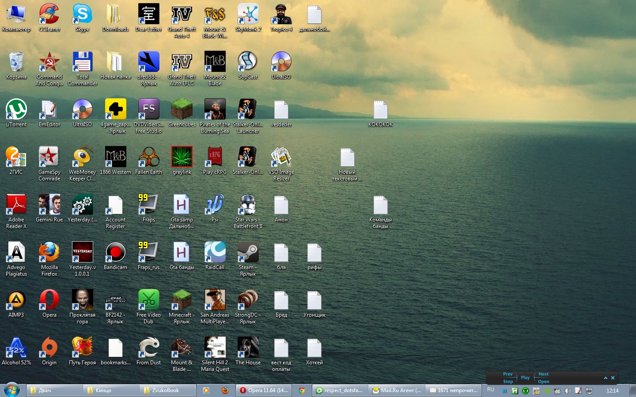Select the Greencubes block icon
Viewport: 636px width, 397px height.
point(182,109)
